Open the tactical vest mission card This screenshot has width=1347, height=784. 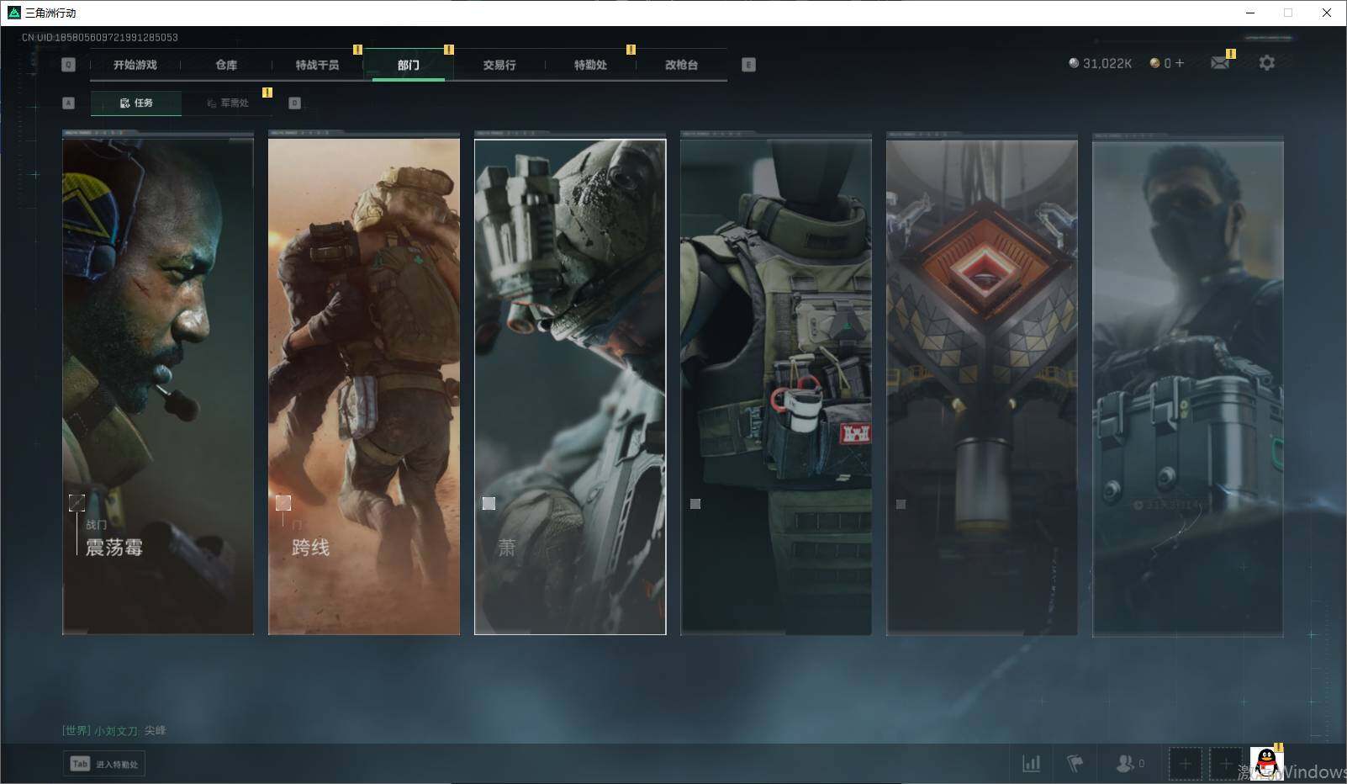[x=776, y=386]
